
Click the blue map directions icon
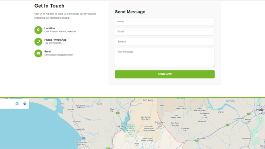click(x=25, y=103)
